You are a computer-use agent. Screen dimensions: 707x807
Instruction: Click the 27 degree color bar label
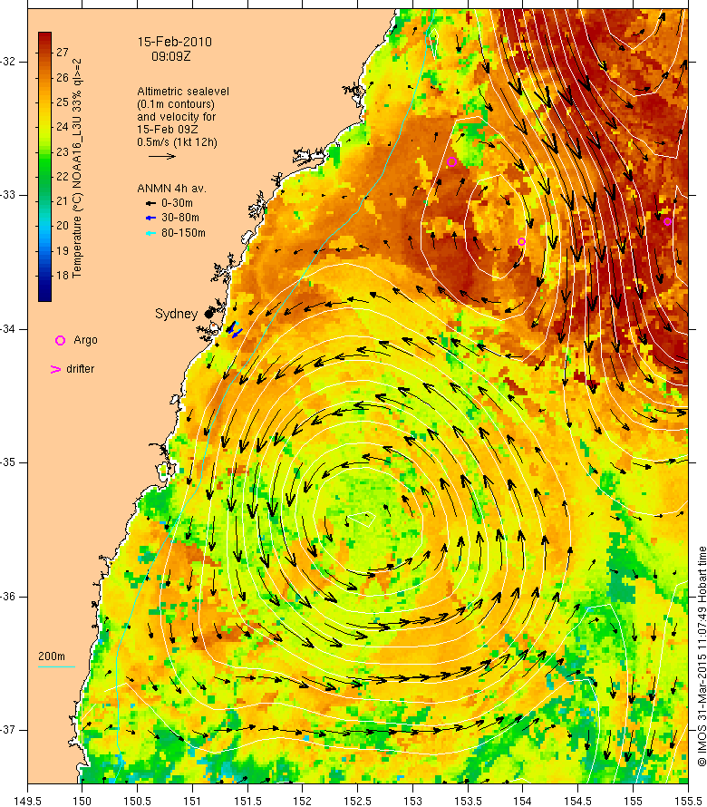pos(63,53)
